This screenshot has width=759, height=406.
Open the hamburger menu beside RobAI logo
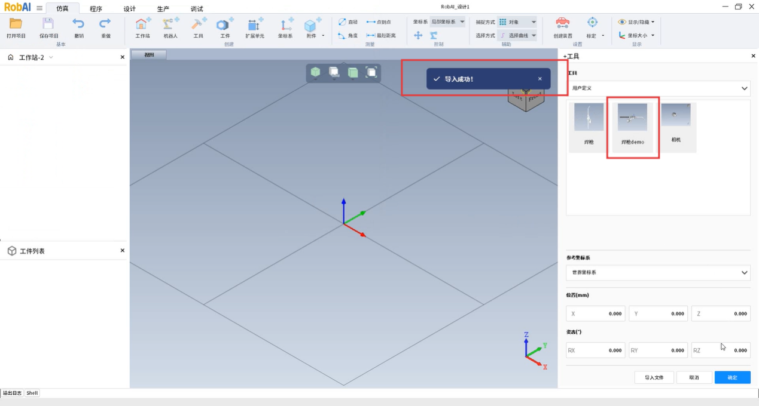click(39, 8)
